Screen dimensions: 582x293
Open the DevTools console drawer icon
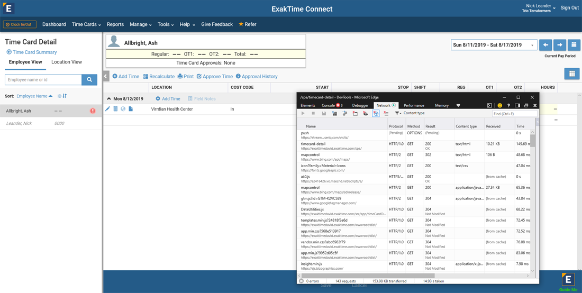[490, 106]
